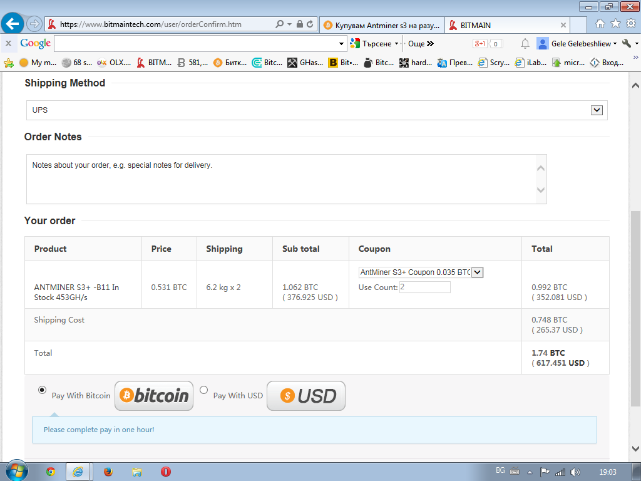The width and height of the screenshot is (641, 481).
Task: Click the Google toolbar search field
Action: (196, 43)
